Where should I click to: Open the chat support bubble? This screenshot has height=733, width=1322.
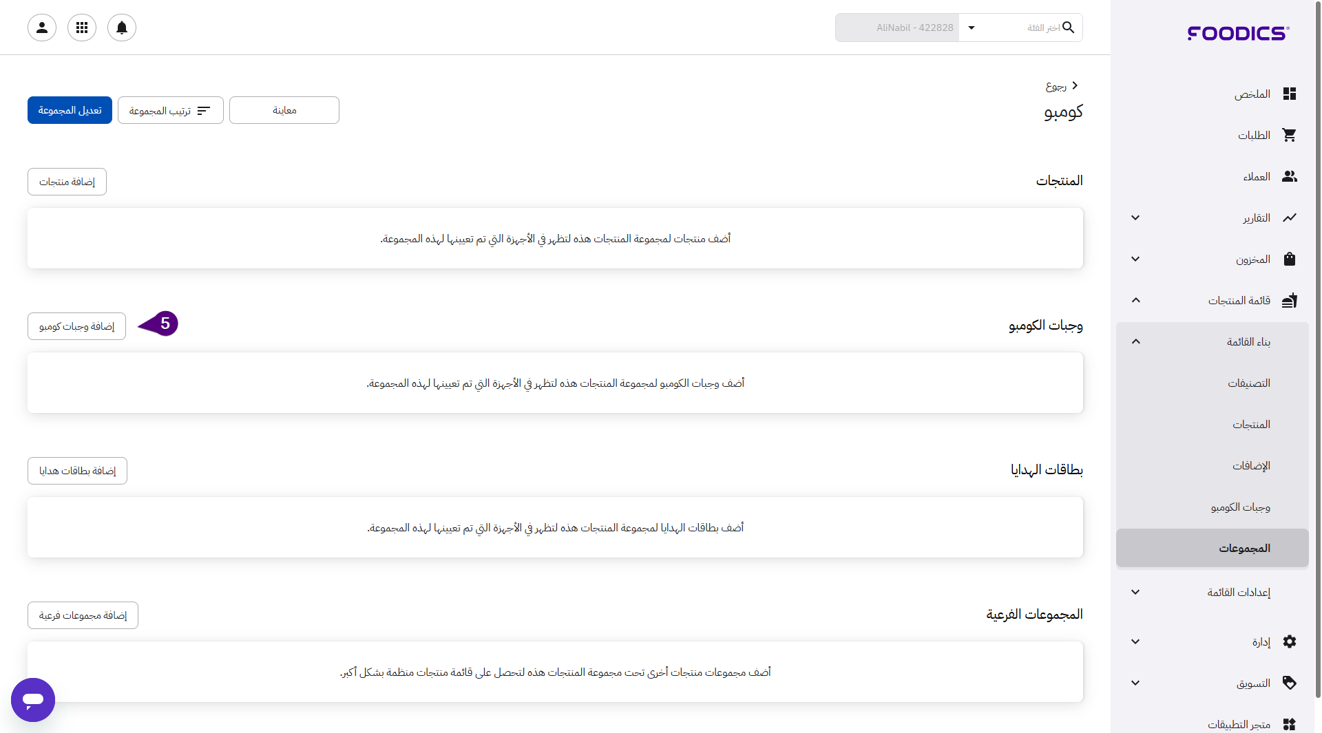pyautogui.click(x=33, y=700)
